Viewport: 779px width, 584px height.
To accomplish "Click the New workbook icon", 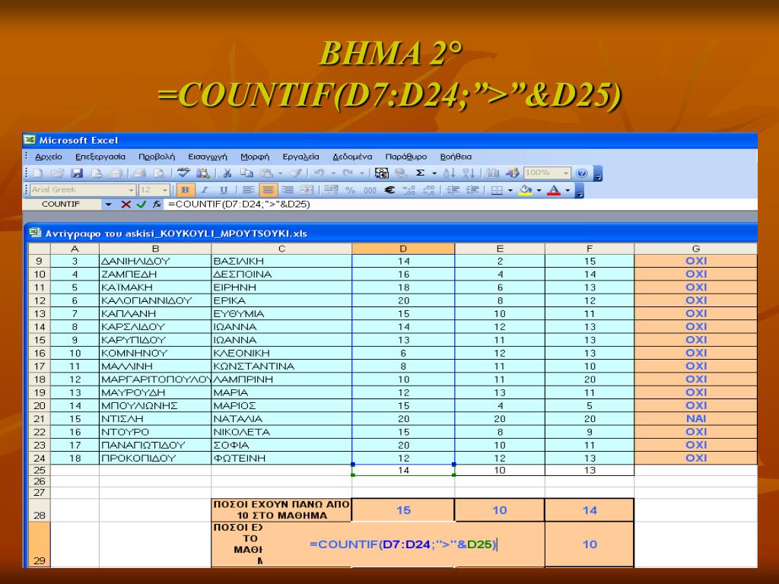I will pos(38,173).
